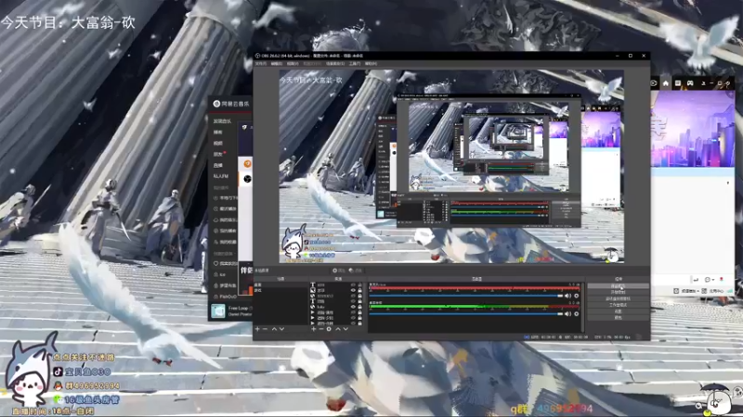This screenshot has width=743, height=417.
Task: Open emoji dropdown arrow in right window
Action: pos(712,280)
